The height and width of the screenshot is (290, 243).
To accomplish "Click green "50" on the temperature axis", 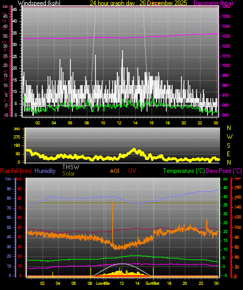I will (x=225, y=179).
